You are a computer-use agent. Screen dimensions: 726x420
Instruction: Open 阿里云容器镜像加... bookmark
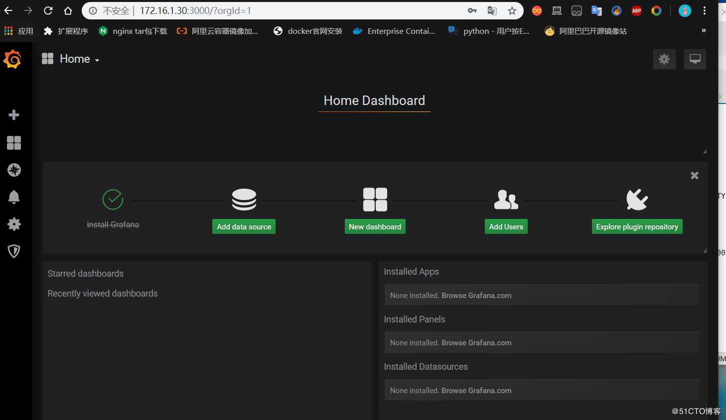pos(218,31)
